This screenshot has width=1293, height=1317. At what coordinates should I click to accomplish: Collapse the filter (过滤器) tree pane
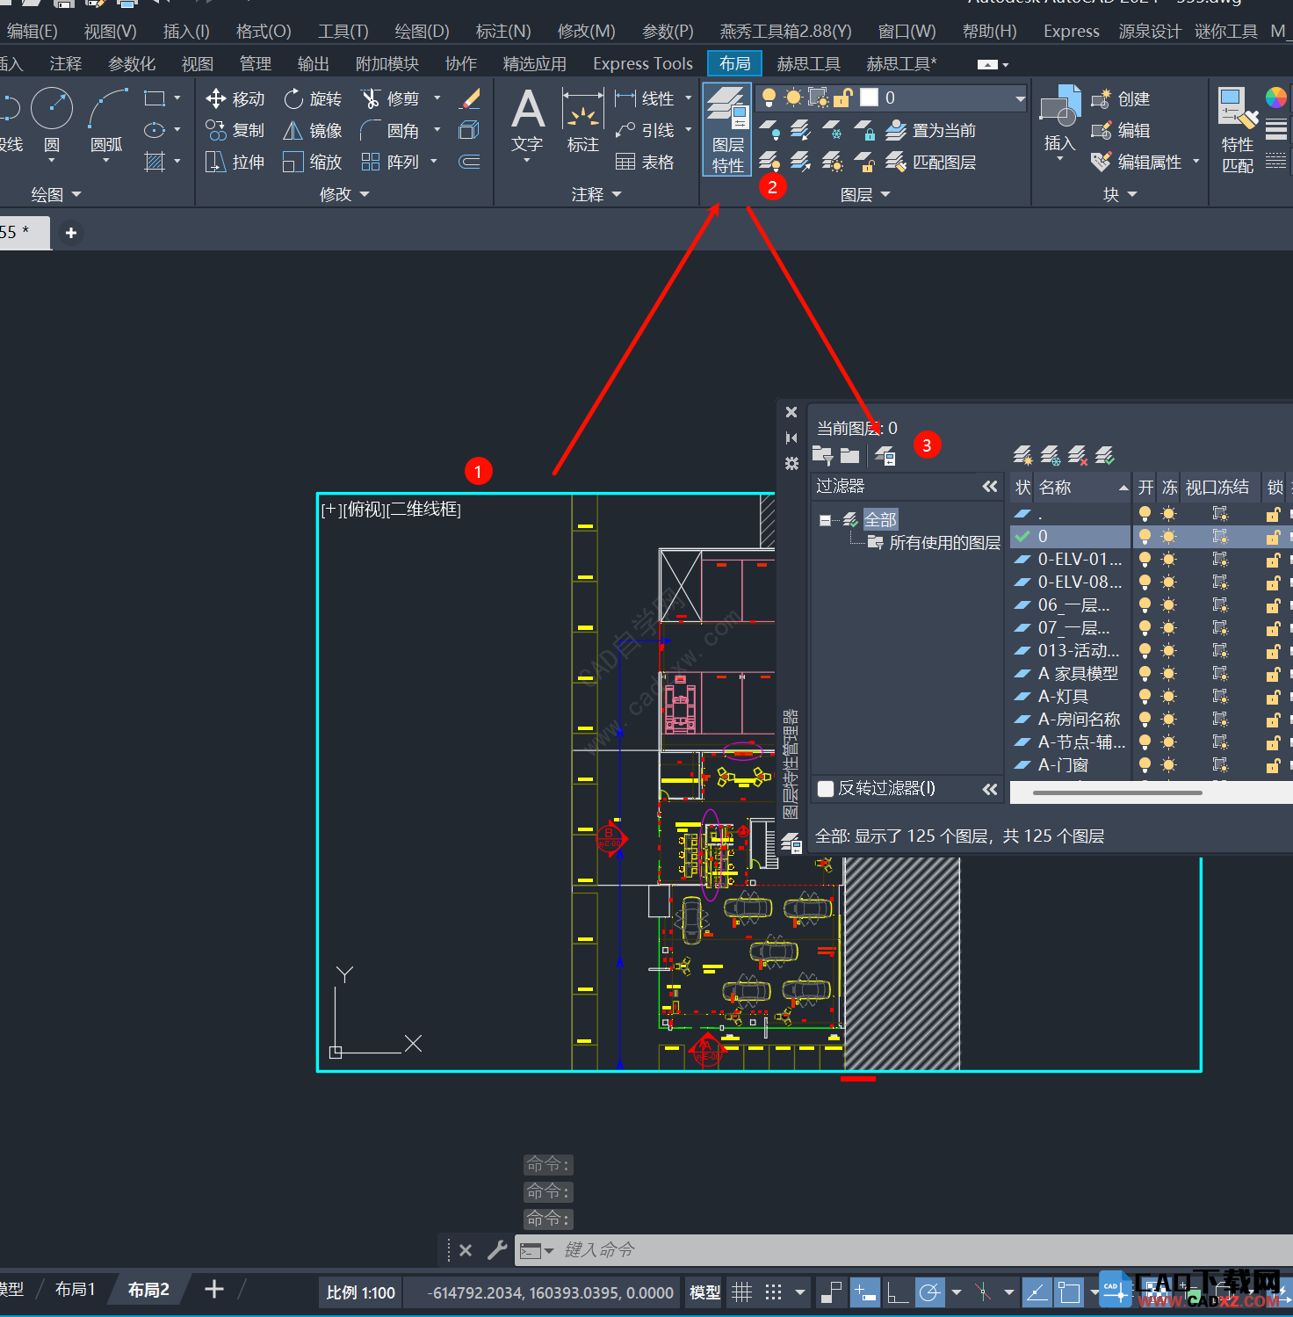(x=990, y=486)
